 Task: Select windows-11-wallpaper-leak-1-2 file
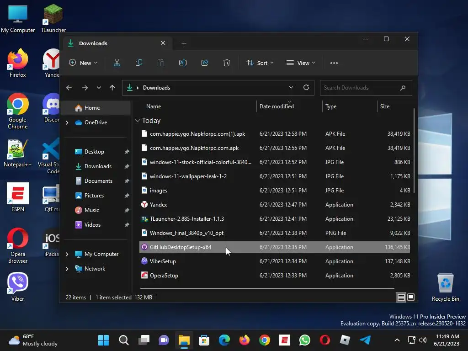click(275, 176)
